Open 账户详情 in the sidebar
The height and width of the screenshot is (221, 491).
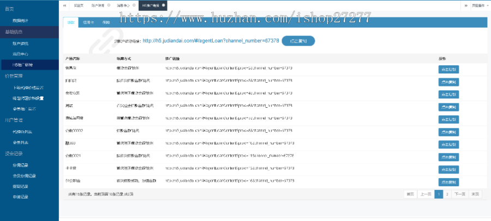click(20, 44)
